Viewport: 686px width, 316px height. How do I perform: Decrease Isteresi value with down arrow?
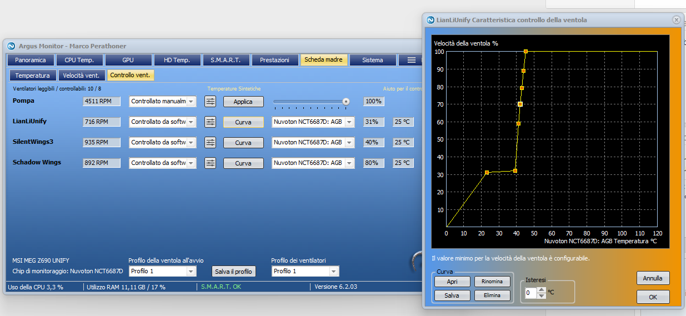coord(542,295)
